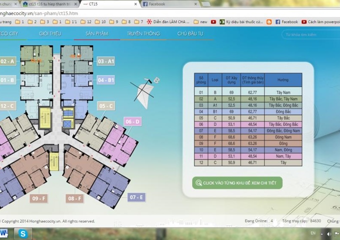Viewport: 340px width, 240px height.
Task: Click 'Đông Bắc, Đông Nam' direction cell
Action: point(283,130)
